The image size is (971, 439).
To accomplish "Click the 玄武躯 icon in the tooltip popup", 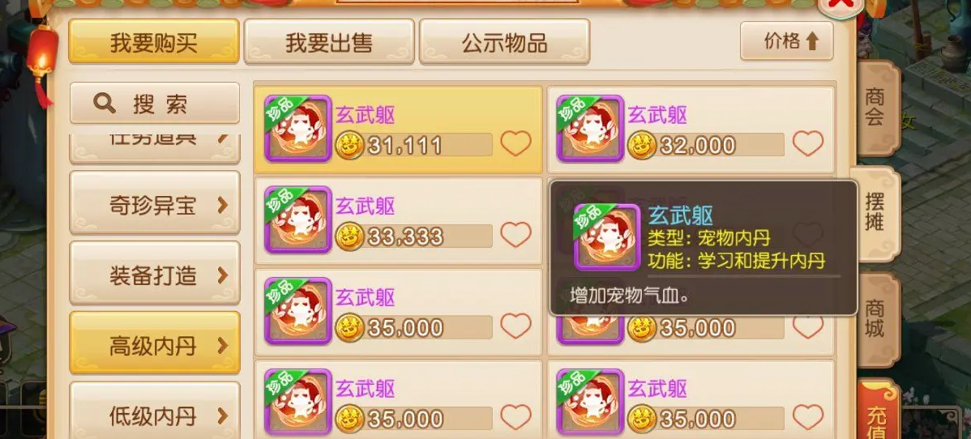I will click(607, 237).
